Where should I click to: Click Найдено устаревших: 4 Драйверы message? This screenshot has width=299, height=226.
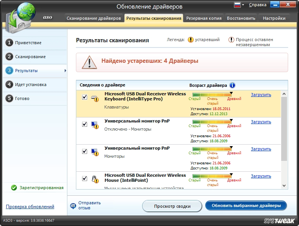[149, 61]
